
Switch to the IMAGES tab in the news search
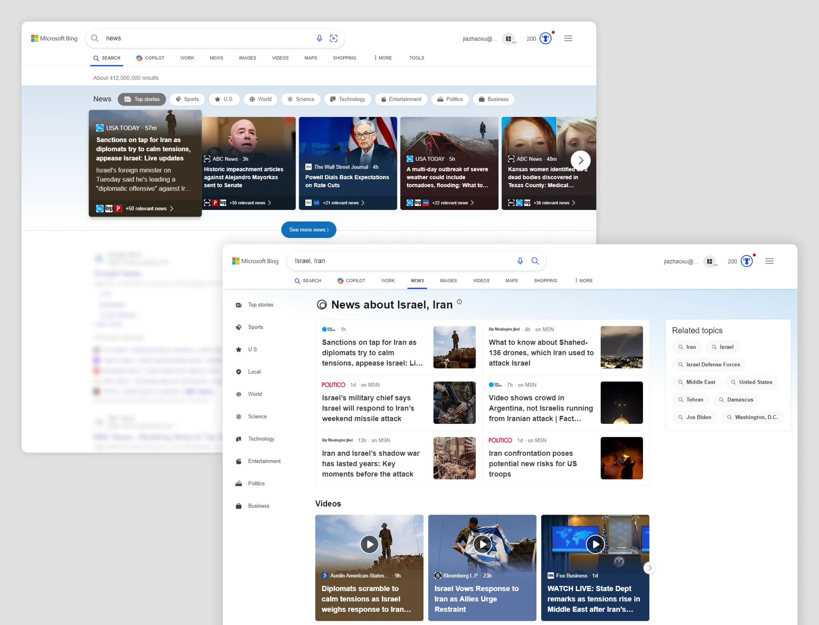tap(247, 58)
